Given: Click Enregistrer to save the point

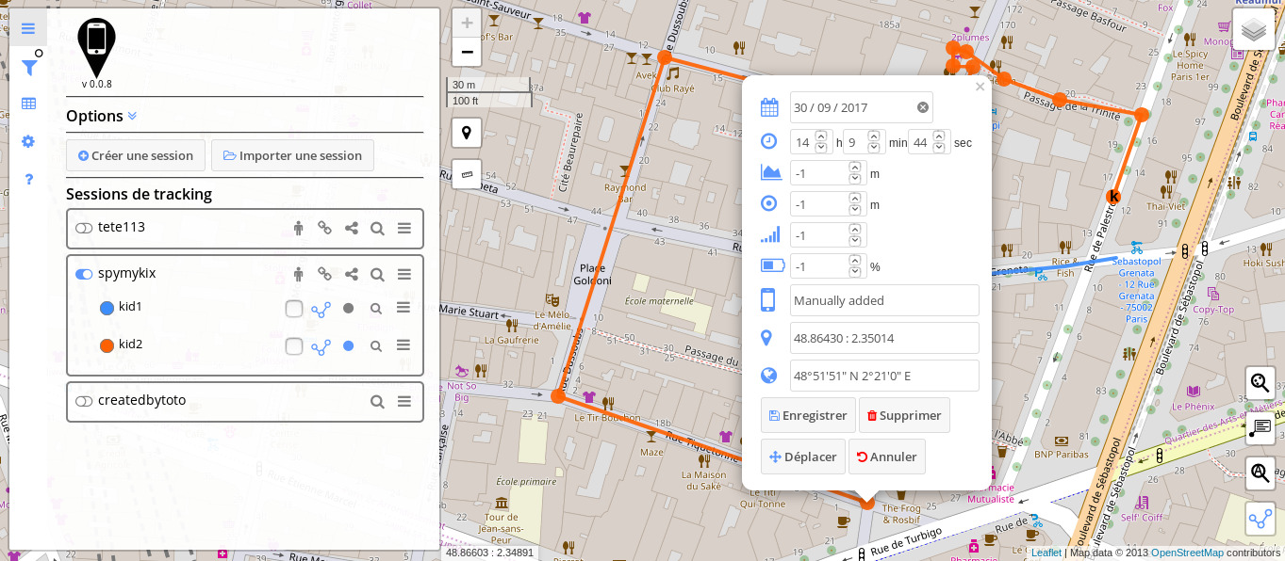Looking at the screenshot, I should coord(808,415).
